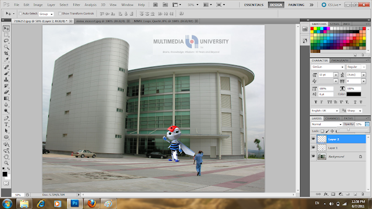
Task: Select the Eyedropper tool
Action: pyautogui.click(x=6, y=59)
